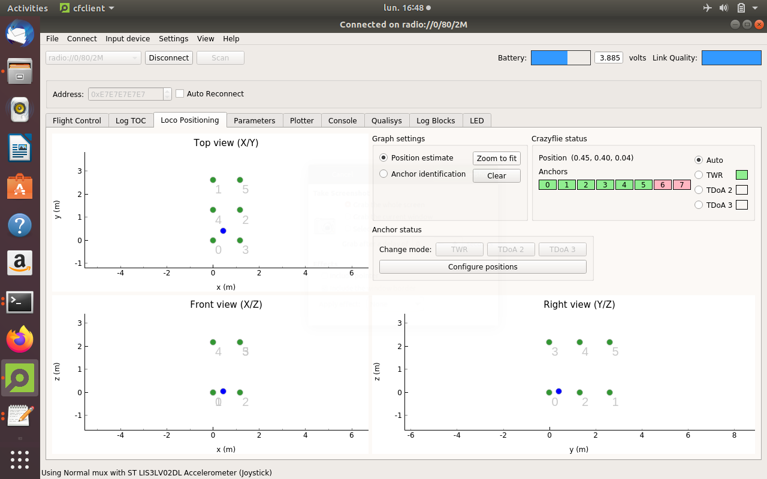Show applications grid in the dock
767x479 pixels.
tap(20, 460)
